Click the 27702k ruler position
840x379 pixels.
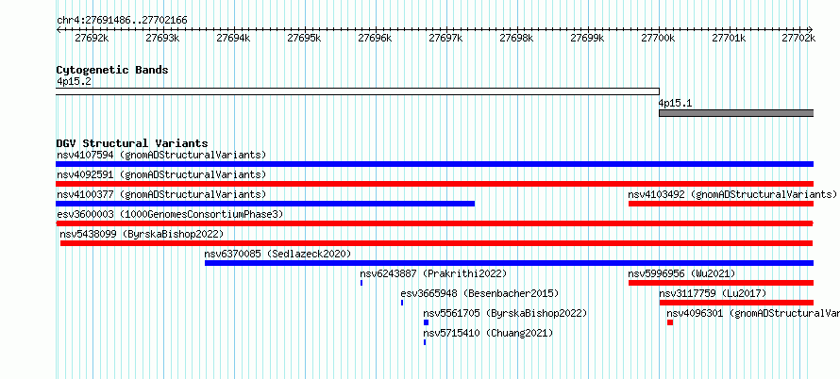pos(798,39)
